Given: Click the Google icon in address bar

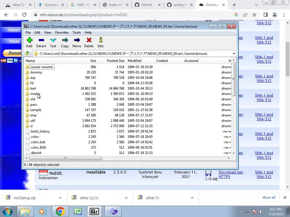Looking at the screenshot, I should click(x=236, y=15).
